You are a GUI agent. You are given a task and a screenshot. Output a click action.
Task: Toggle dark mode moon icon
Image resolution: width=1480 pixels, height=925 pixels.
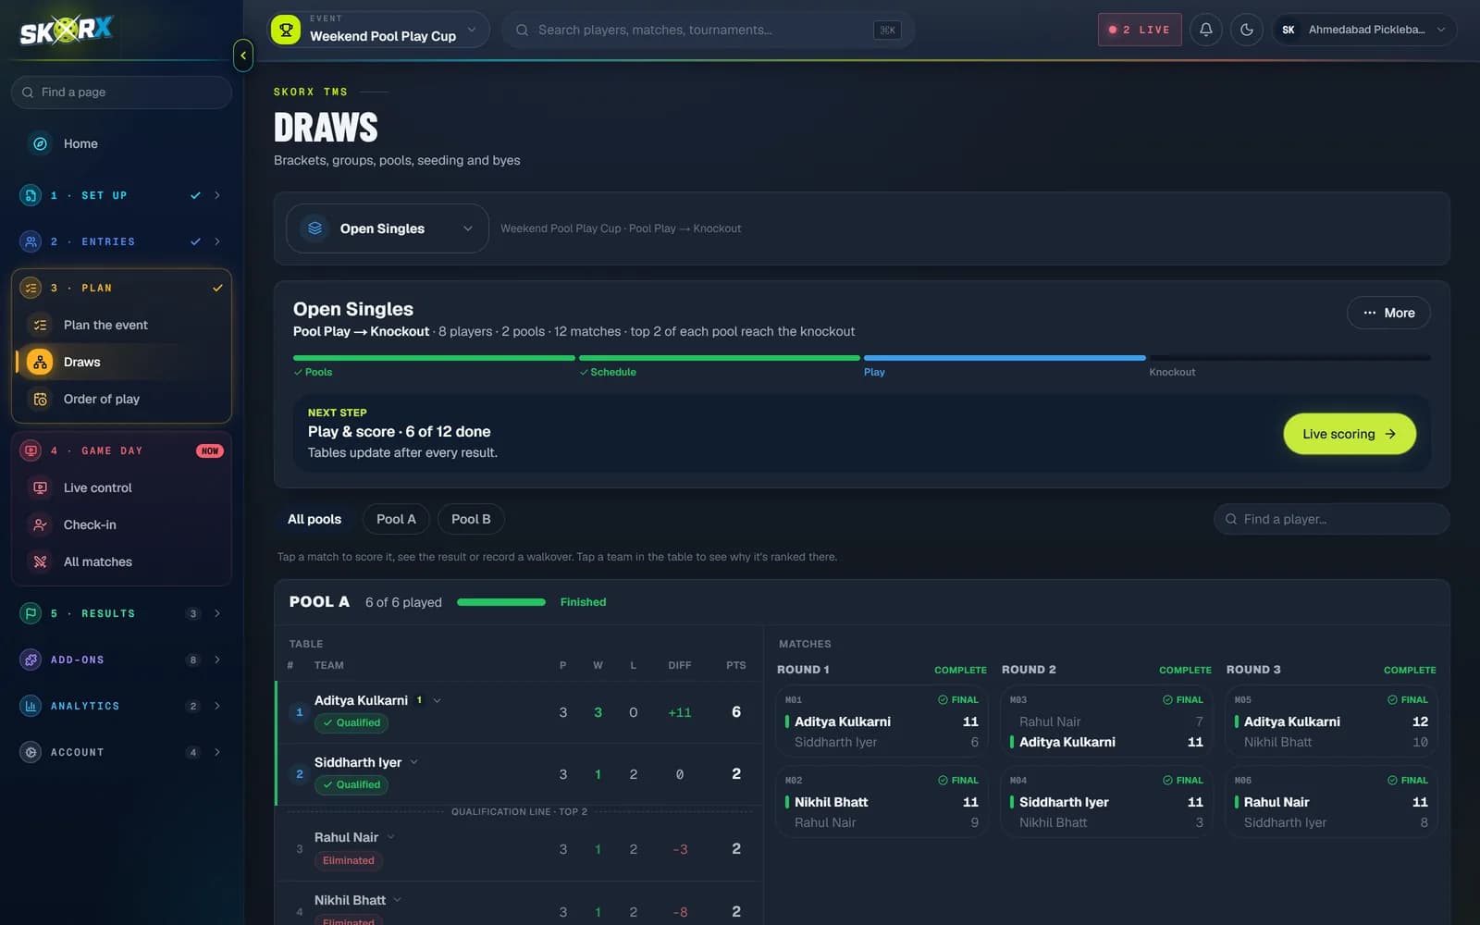(x=1247, y=30)
